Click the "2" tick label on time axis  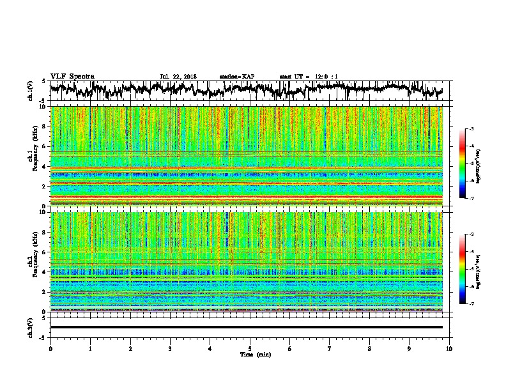coord(130,349)
